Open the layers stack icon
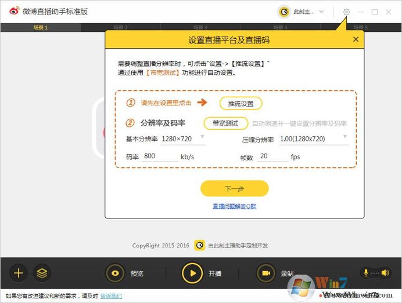Image resolution: width=402 pixels, height=303 pixels. [x=42, y=273]
